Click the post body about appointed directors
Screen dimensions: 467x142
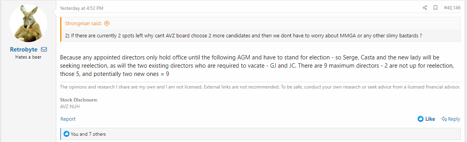257,65
